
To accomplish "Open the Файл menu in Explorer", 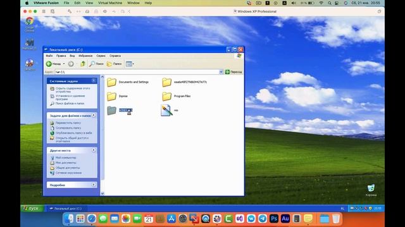I will [49, 55].
